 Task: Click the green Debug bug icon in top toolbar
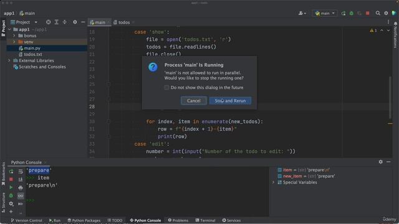(352, 13)
